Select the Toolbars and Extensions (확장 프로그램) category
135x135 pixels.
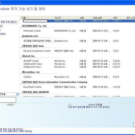pyautogui.click(x=9, y=22)
